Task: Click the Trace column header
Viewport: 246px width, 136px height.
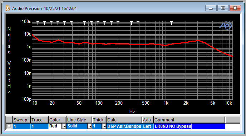Action: (39, 120)
